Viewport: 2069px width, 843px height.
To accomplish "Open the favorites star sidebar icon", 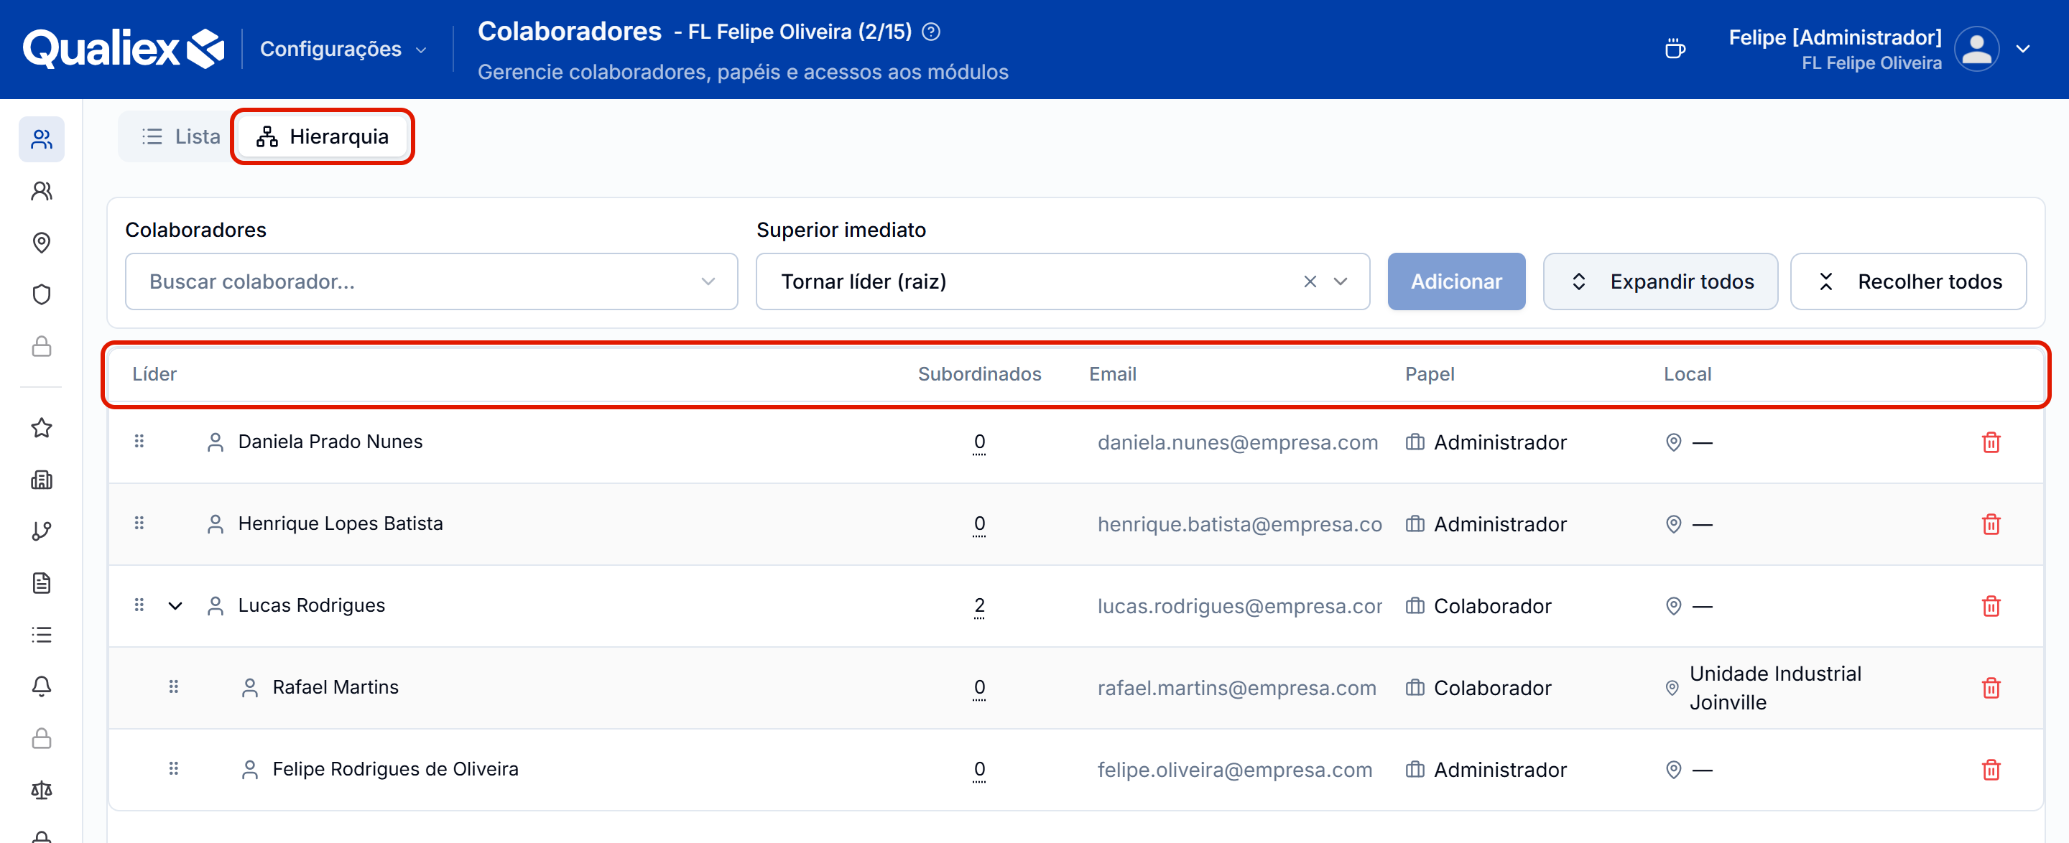I will coord(42,428).
